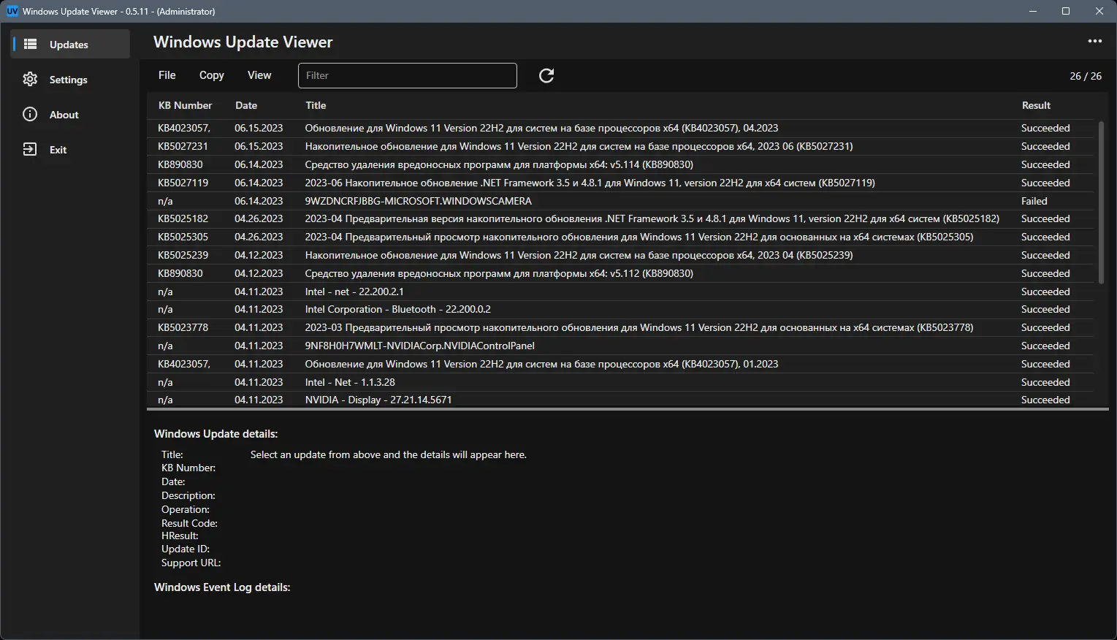Sort by the Title column header
This screenshot has width=1117, height=640.
pyautogui.click(x=316, y=105)
